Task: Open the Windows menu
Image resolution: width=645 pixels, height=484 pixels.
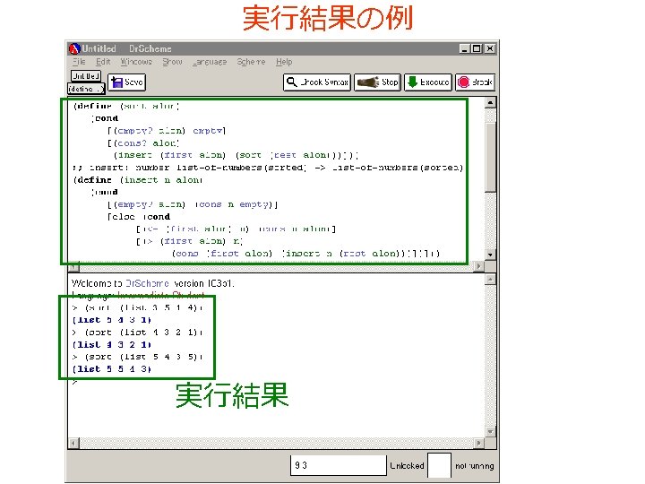Action: (x=136, y=62)
